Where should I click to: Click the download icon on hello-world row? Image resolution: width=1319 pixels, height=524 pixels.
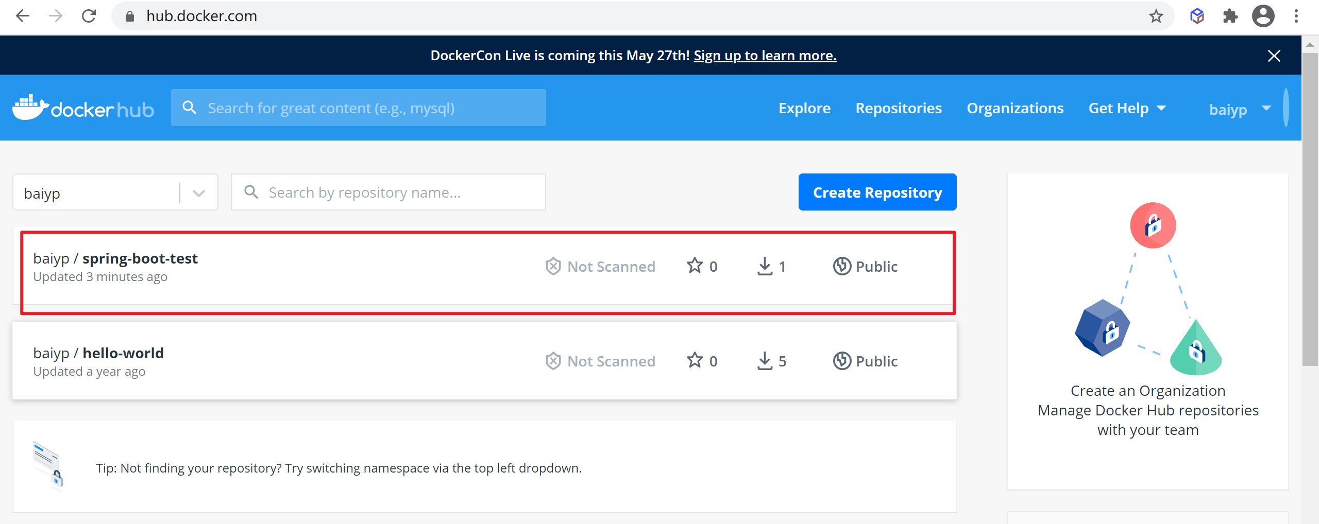(765, 361)
